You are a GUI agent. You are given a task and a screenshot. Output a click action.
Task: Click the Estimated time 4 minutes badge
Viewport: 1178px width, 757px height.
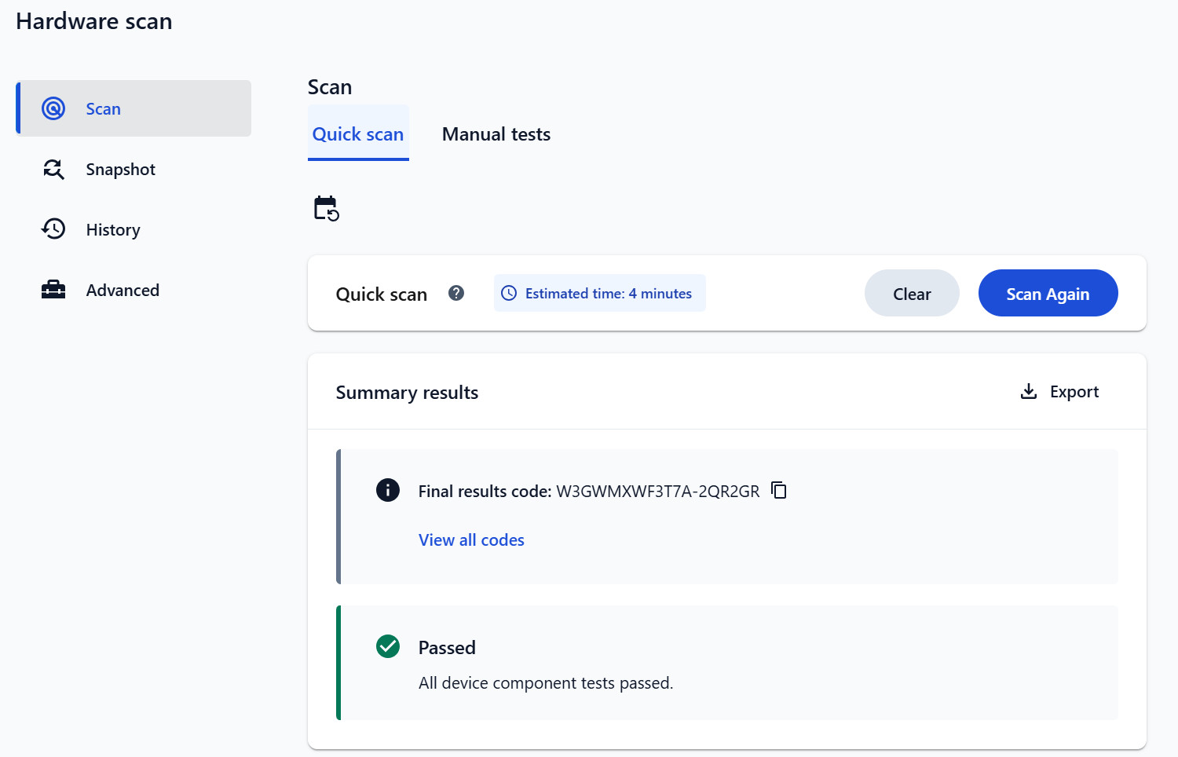click(x=599, y=293)
